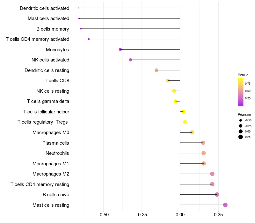Click the Dendritic cells activated lollipop dot
Image resolution: width=255 pixels, height=223 pixels.
coord(78,8)
